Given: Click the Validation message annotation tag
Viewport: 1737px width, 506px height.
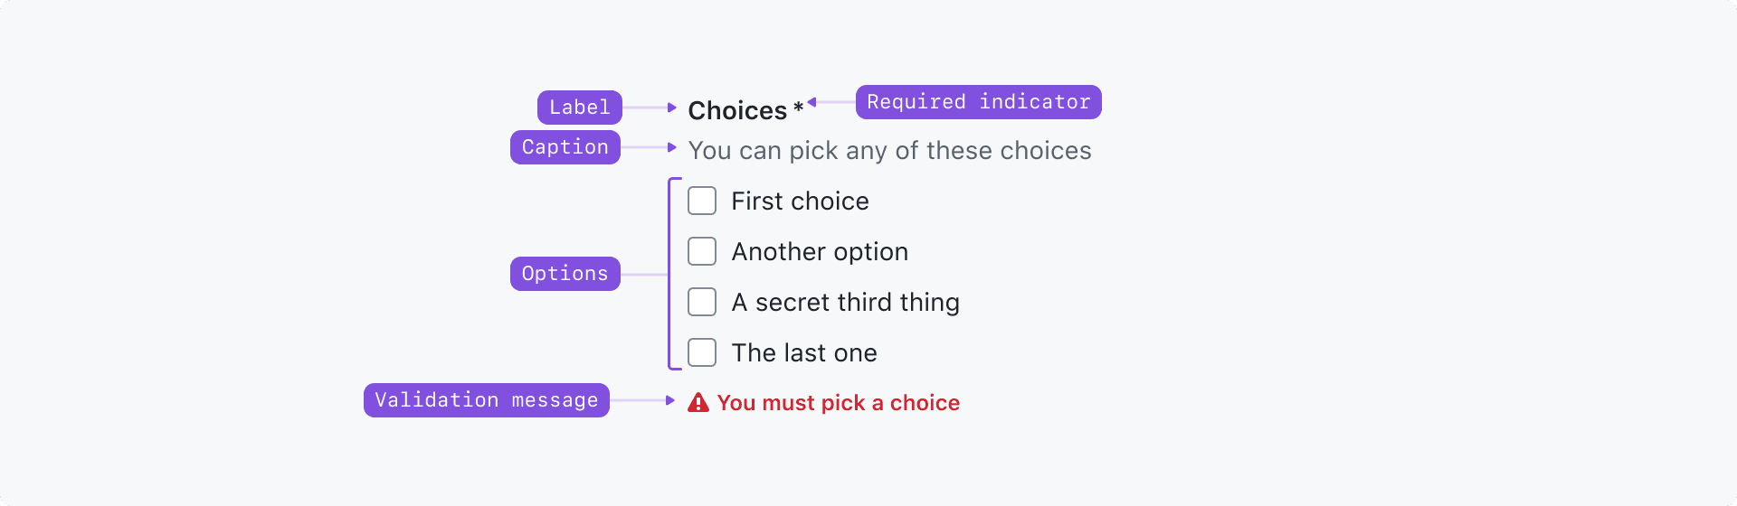Looking at the screenshot, I should click(486, 400).
